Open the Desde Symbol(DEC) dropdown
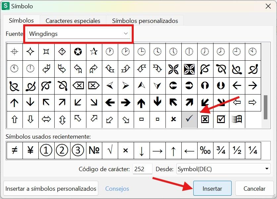The width and height of the screenshot is (277, 199). (223, 169)
